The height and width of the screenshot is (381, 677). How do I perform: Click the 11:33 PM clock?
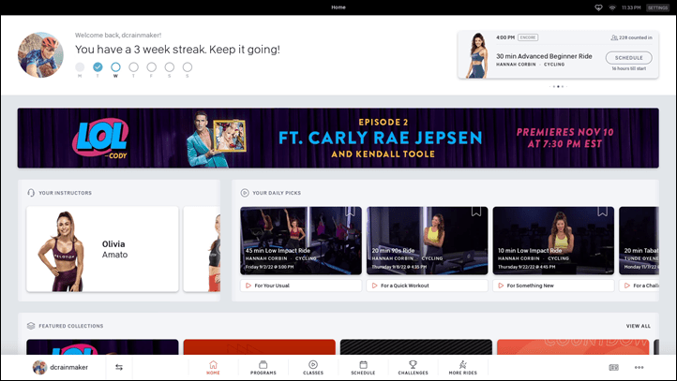pos(631,7)
